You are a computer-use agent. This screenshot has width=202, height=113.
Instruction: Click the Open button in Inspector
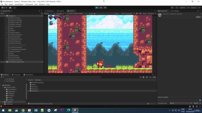coord(198,17)
